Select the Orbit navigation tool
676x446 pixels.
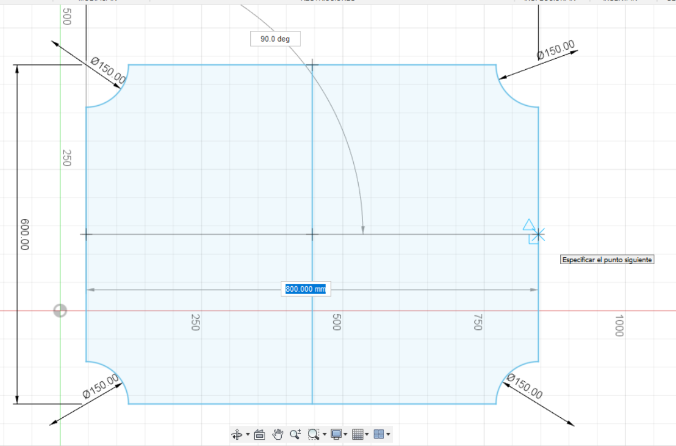tap(236, 434)
